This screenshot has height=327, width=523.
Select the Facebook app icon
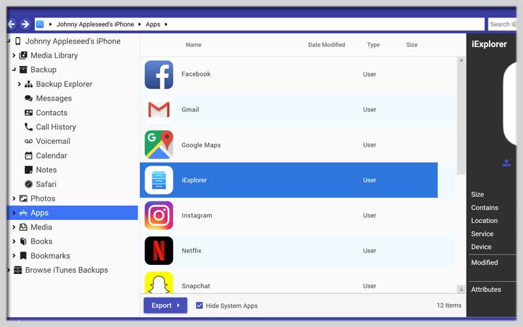click(159, 75)
